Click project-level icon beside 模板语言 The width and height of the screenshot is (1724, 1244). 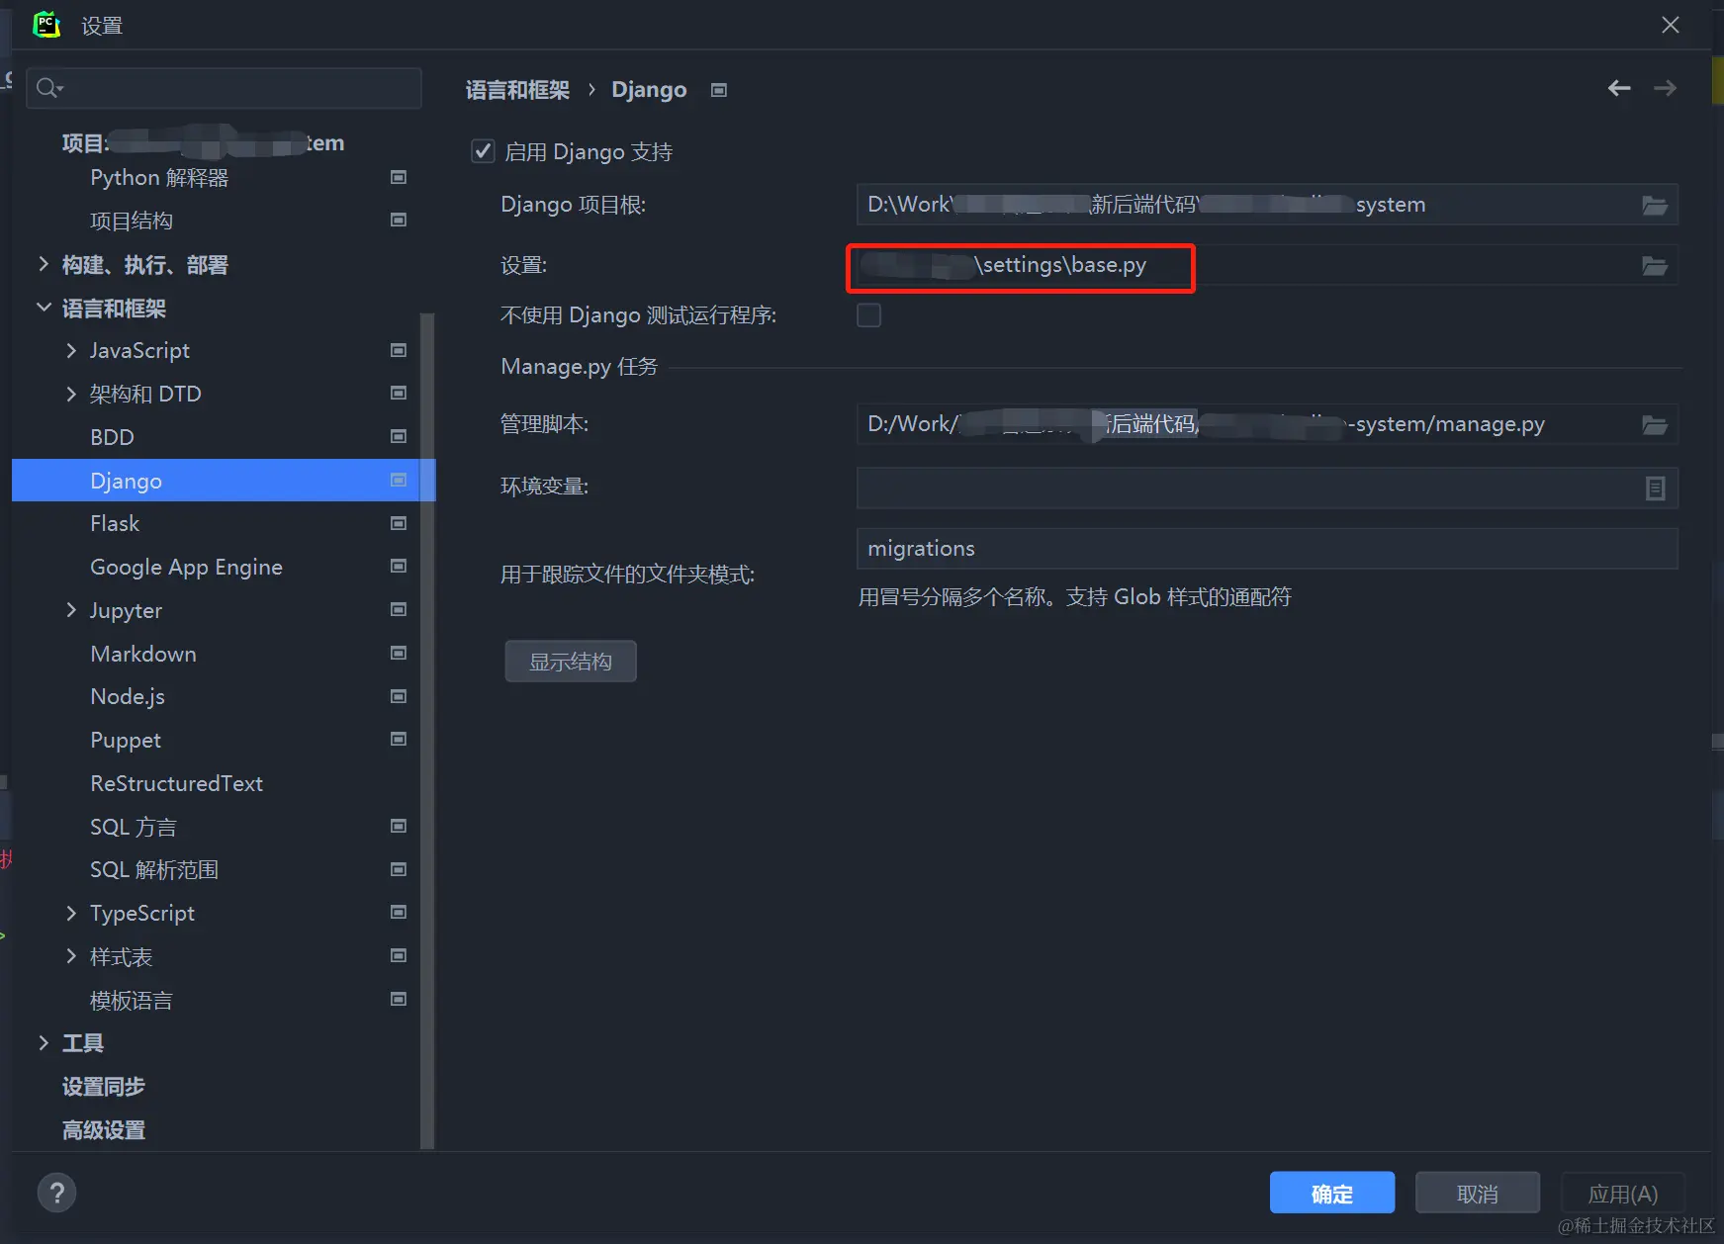pyautogui.click(x=399, y=999)
